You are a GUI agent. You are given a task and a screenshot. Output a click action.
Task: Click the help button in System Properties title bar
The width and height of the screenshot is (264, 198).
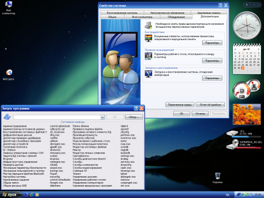[220, 5]
